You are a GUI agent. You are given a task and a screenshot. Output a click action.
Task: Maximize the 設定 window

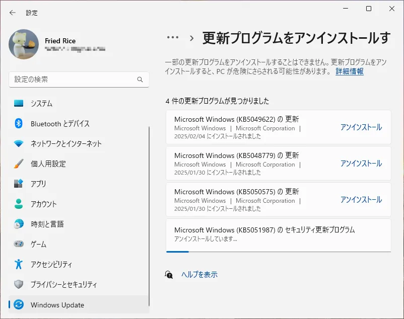(x=369, y=9)
